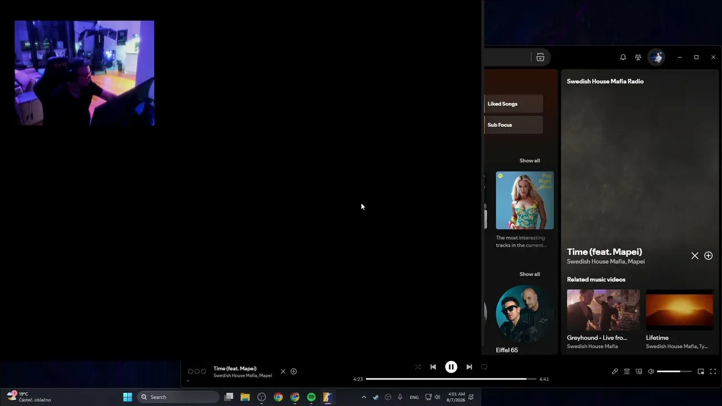Click the artist names in the now-playing bar
722x406 pixels.
[x=243, y=376]
